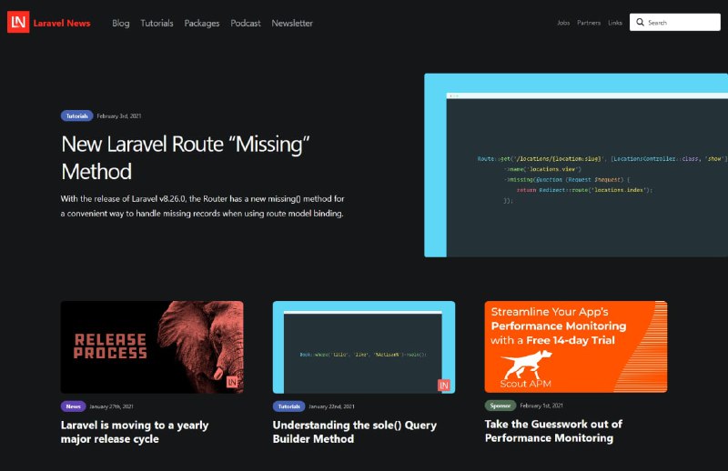This screenshot has height=471, width=728.
Task: Open the featured Route missing code image
Action: click(576, 165)
